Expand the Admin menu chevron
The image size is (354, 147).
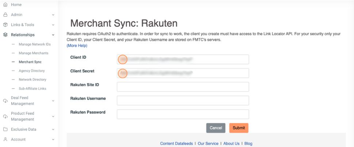point(53,15)
